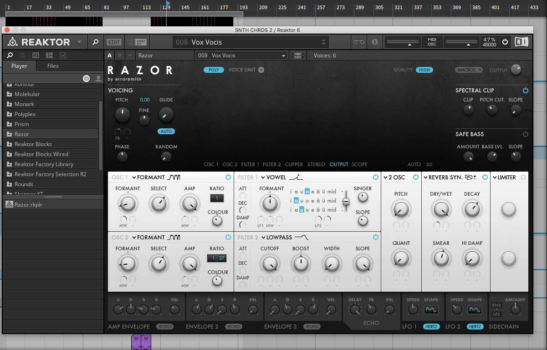Adjust the vowel vertical slider handle

coord(346,201)
